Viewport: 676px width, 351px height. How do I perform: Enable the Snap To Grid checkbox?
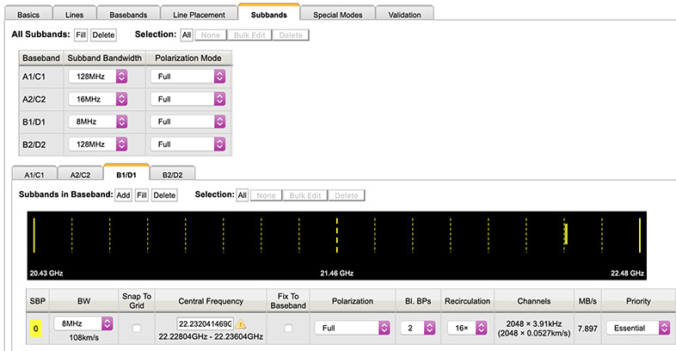(x=138, y=328)
